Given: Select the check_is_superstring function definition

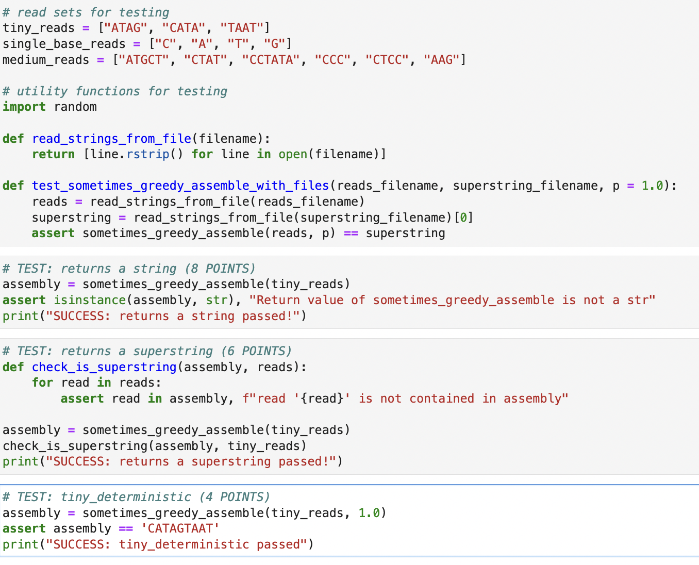Looking at the screenshot, I should click(x=104, y=367).
